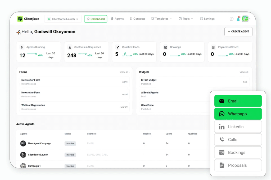Expand the Clientforce Launch workspace selector
Image resolution: width=271 pixels, height=180 pixels.
63,19
